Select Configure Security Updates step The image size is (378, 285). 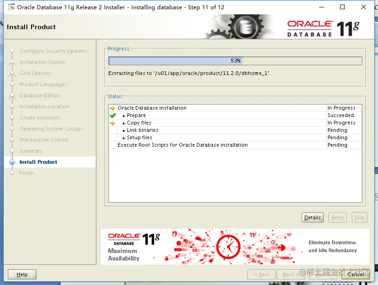click(x=53, y=51)
